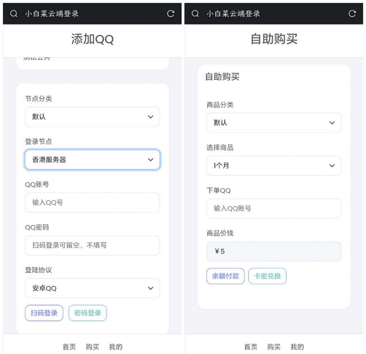
Task: Open 购买 tab on left screen footer
Action: (x=92, y=347)
